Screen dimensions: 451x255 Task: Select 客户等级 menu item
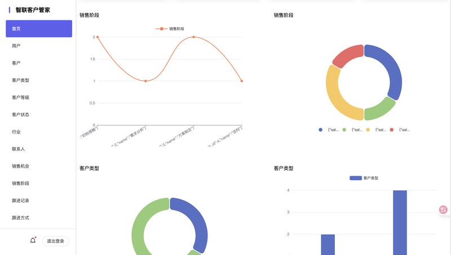click(x=39, y=97)
